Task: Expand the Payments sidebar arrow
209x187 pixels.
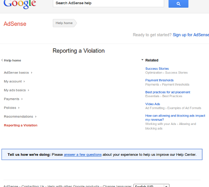Action: (22, 99)
